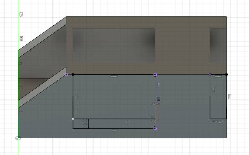Click the sketch origin point at the axes intersection

click(x=18, y=138)
